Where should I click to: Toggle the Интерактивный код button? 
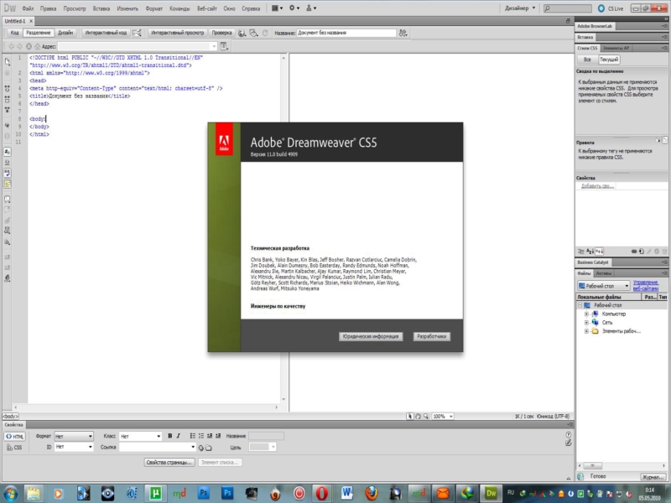(106, 33)
